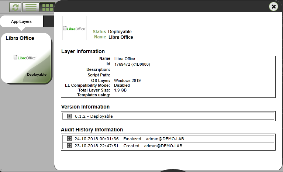Click the Audit History Information heading
The image size is (283, 172).
coord(92,130)
